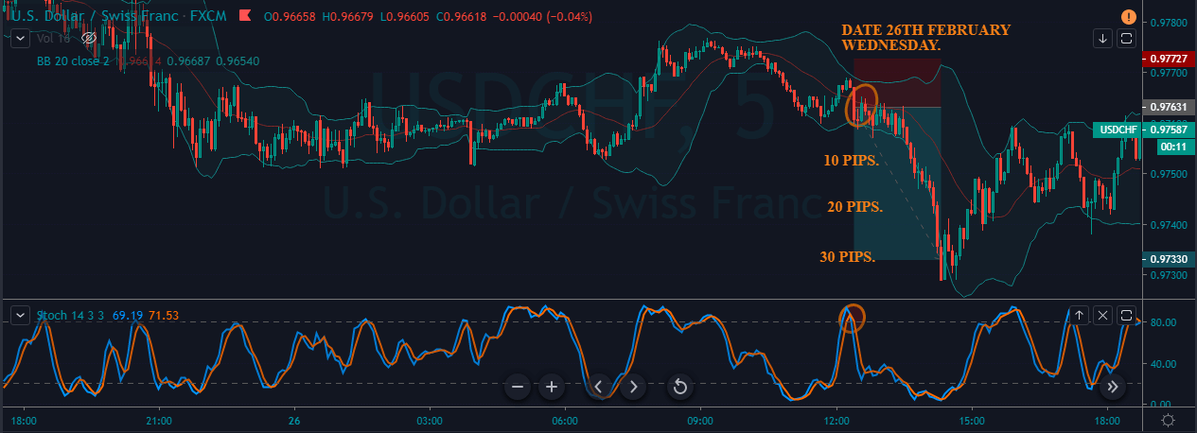1197x433 pixels.
Task: Move Stoch pane up
Action: point(1079,315)
